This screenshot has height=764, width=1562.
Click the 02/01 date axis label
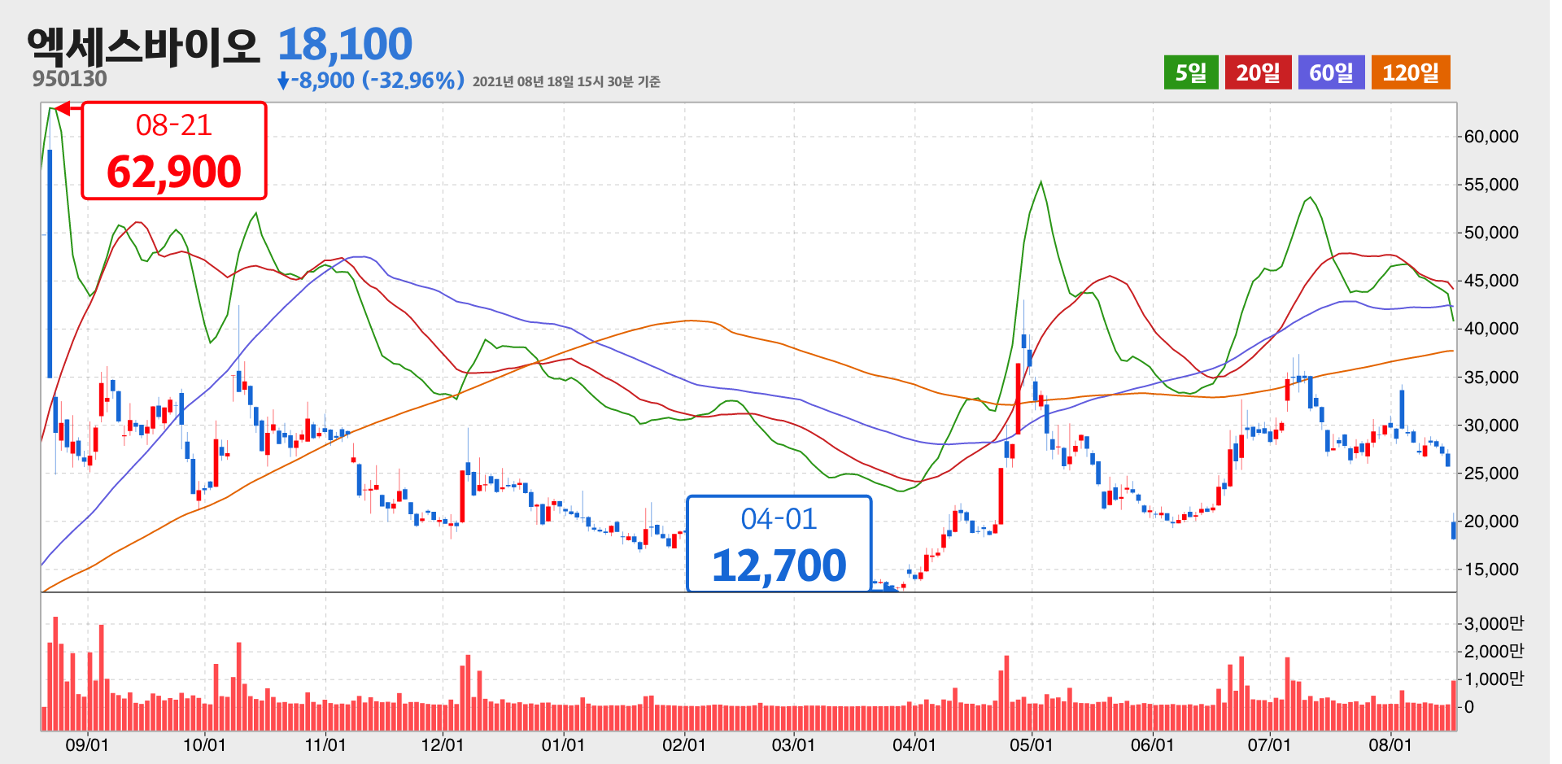(684, 745)
